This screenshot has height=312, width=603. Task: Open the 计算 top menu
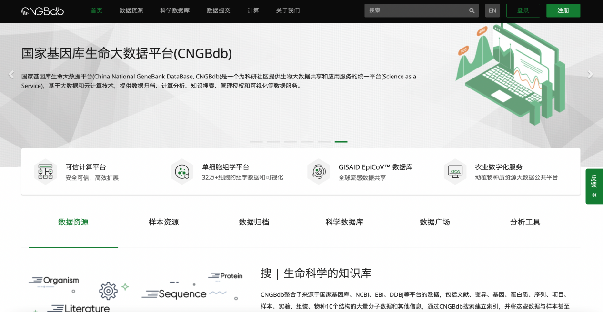coord(253,10)
